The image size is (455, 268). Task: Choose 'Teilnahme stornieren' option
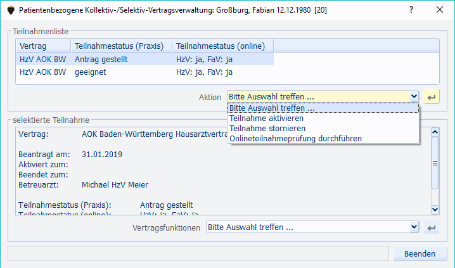pos(323,129)
